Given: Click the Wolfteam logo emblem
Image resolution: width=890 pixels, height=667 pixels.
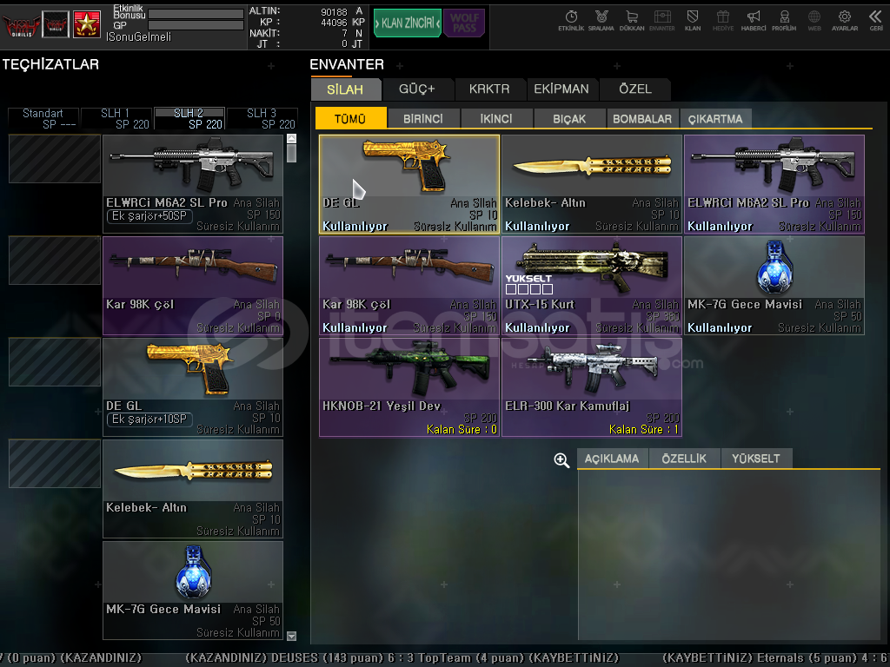Looking at the screenshot, I should 21,25.
